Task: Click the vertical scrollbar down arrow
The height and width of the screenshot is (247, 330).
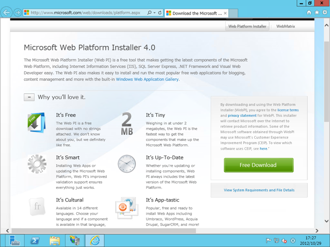Action: 327,221
